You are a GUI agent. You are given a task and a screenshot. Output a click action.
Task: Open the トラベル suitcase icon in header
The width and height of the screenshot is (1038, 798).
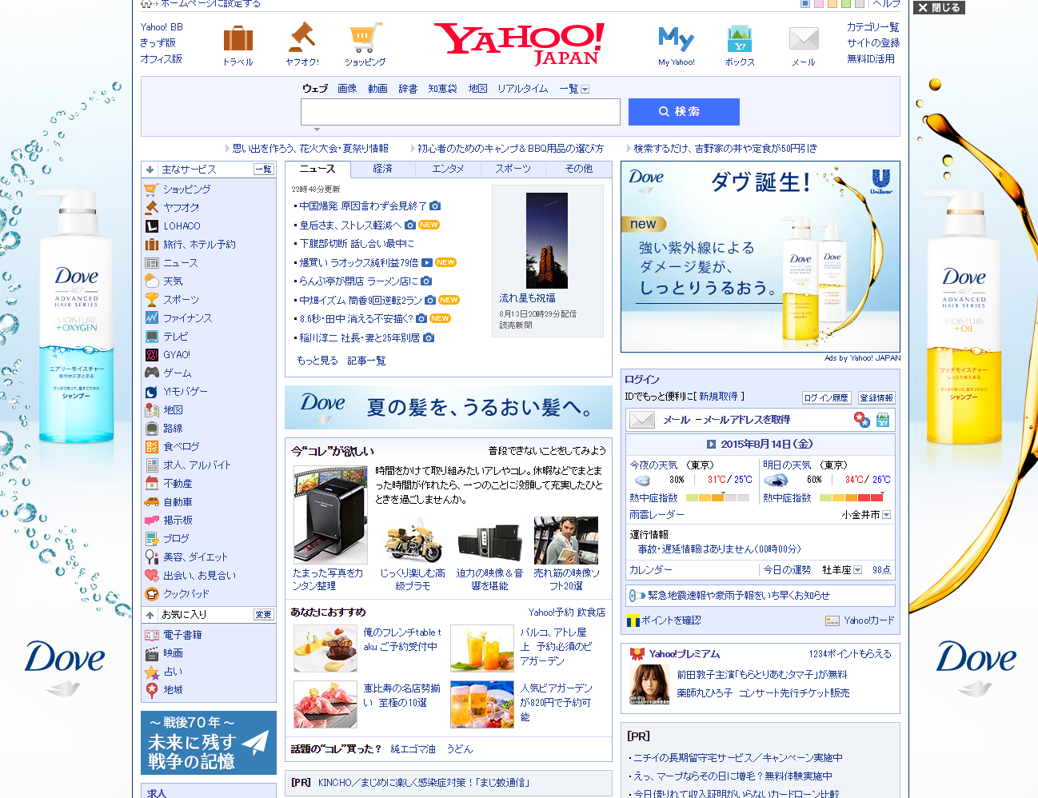click(238, 38)
